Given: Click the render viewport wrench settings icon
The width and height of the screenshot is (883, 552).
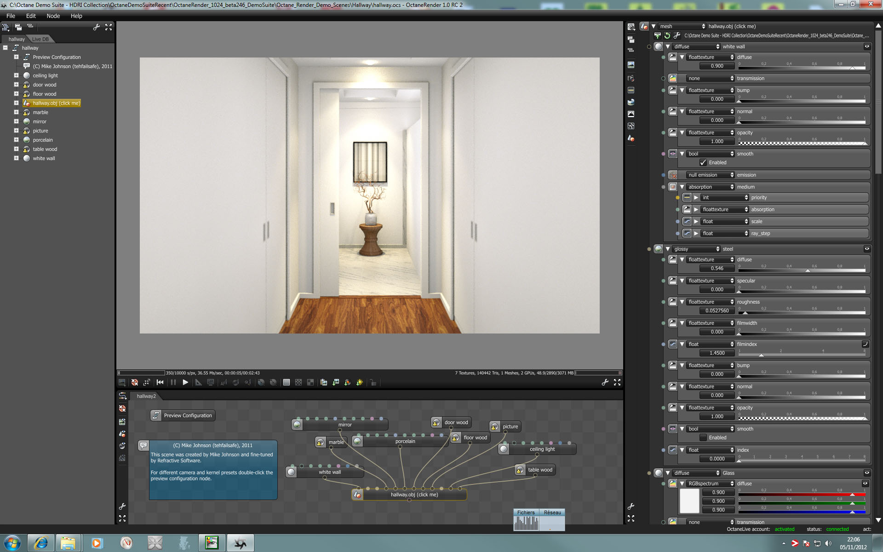Looking at the screenshot, I should (605, 382).
